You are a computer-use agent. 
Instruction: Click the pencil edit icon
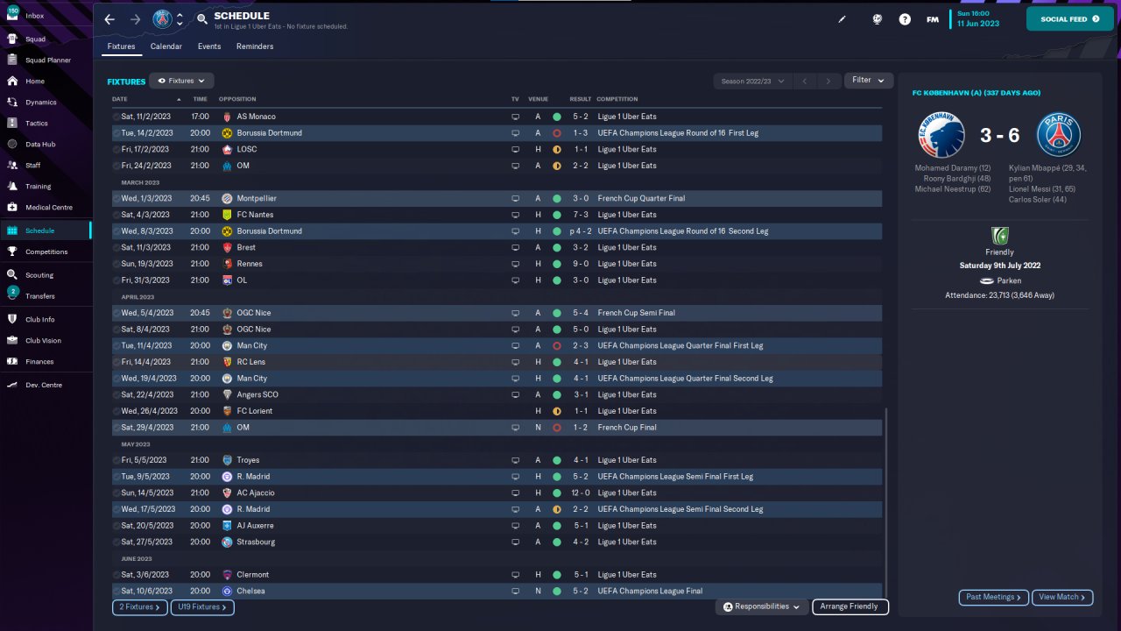pos(843,19)
